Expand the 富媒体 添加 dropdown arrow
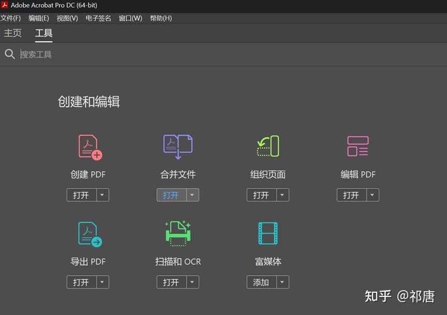Image resolution: width=447 pixels, height=315 pixels. [x=282, y=282]
